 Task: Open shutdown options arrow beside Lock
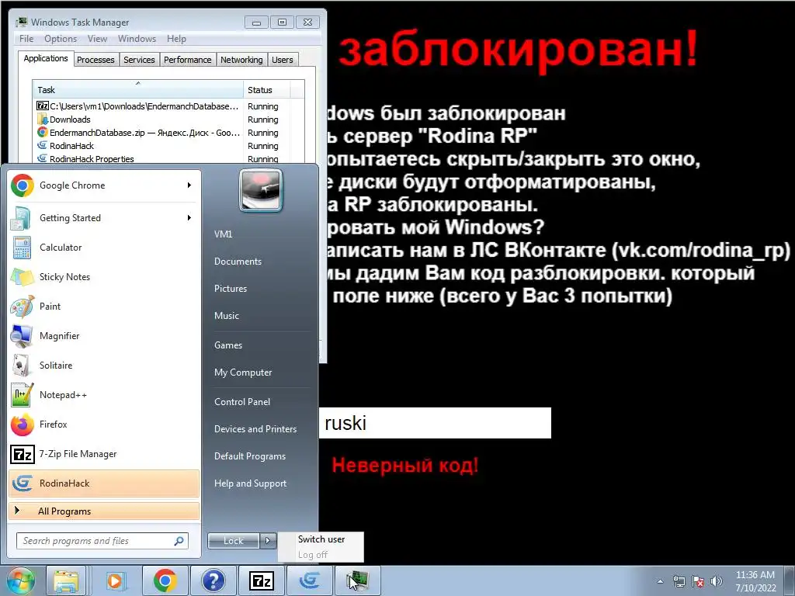point(269,541)
